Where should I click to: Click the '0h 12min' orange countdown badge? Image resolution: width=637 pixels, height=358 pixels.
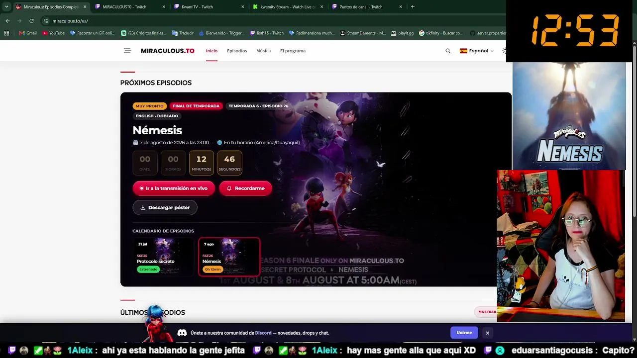coord(212,269)
